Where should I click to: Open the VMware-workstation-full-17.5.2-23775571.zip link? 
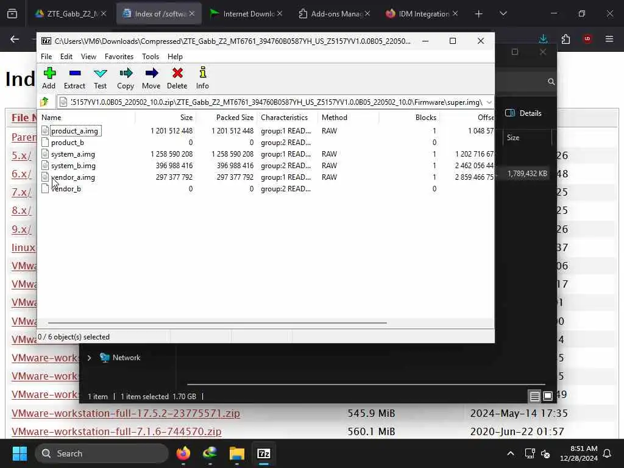(x=126, y=413)
